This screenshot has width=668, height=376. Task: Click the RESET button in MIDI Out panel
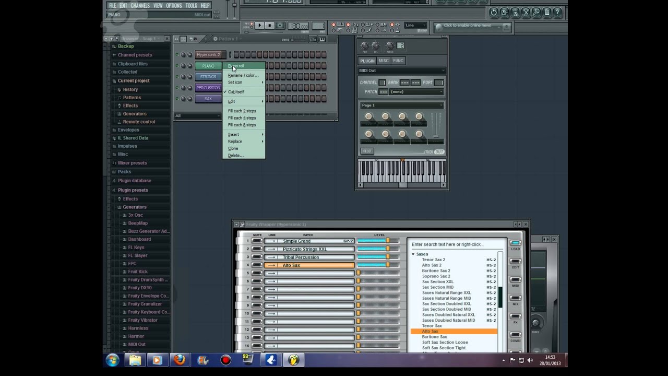coord(367,151)
